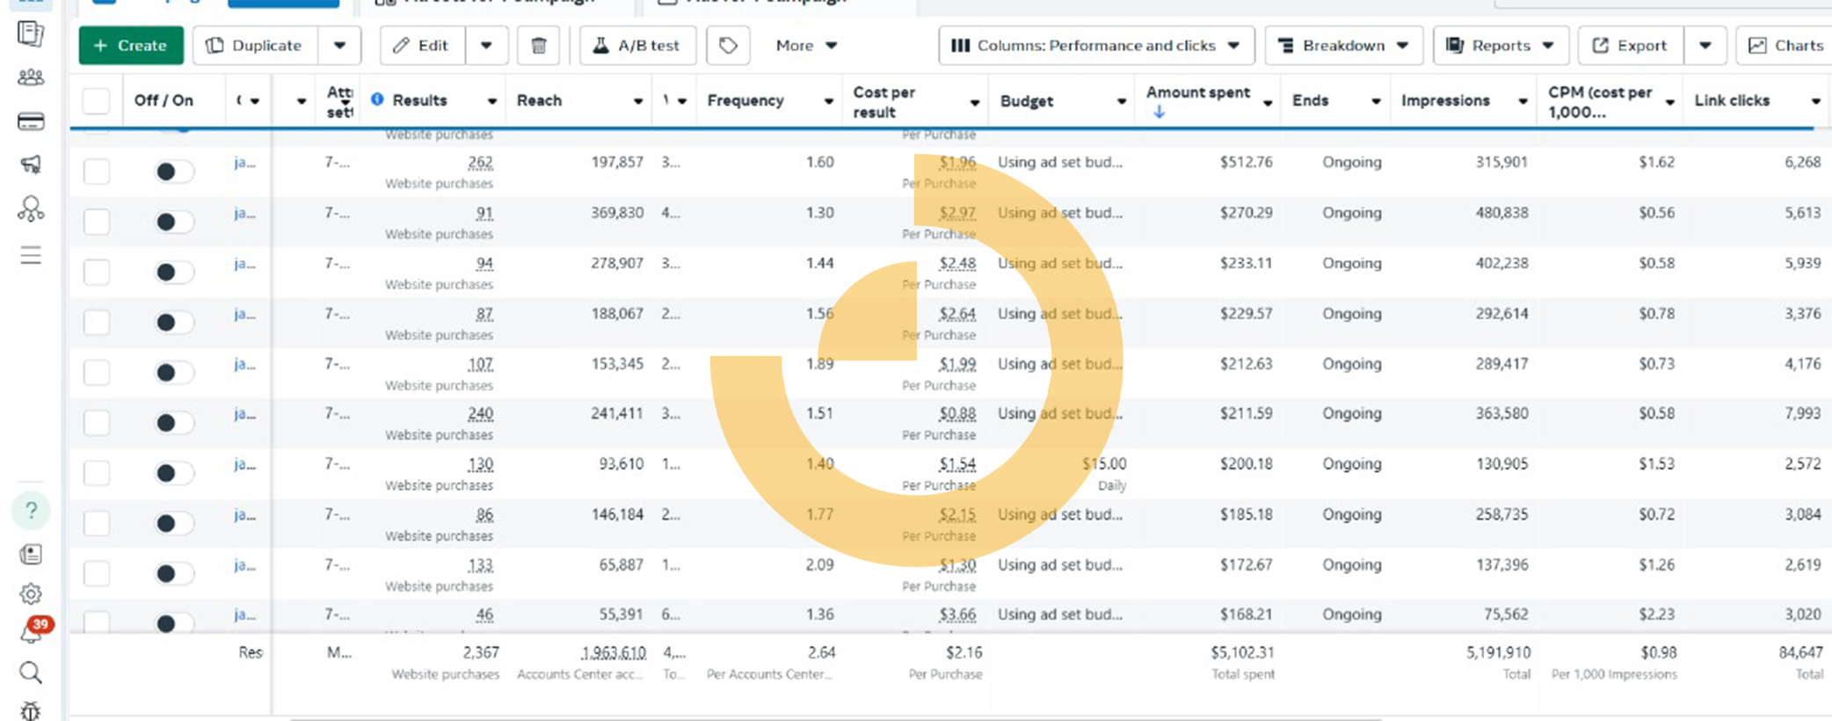This screenshot has width=1832, height=721.
Task: Open Columns: Performance and clicks dropdown
Action: tap(1096, 46)
